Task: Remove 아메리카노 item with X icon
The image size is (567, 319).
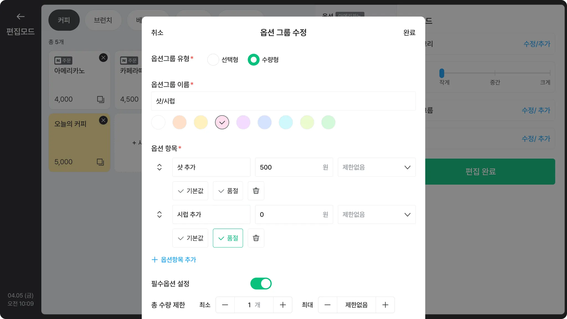Action: click(x=103, y=58)
